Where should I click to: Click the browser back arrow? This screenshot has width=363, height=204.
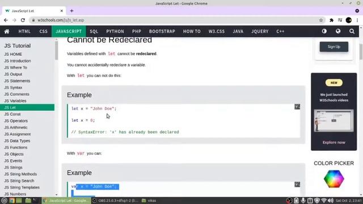pyautogui.click(x=6, y=20)
